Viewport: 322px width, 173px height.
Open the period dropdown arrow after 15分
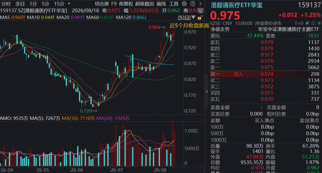(x=69, y=4)
